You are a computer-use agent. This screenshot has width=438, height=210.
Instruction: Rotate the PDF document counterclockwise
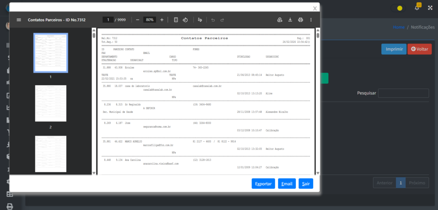pos(185,20)
